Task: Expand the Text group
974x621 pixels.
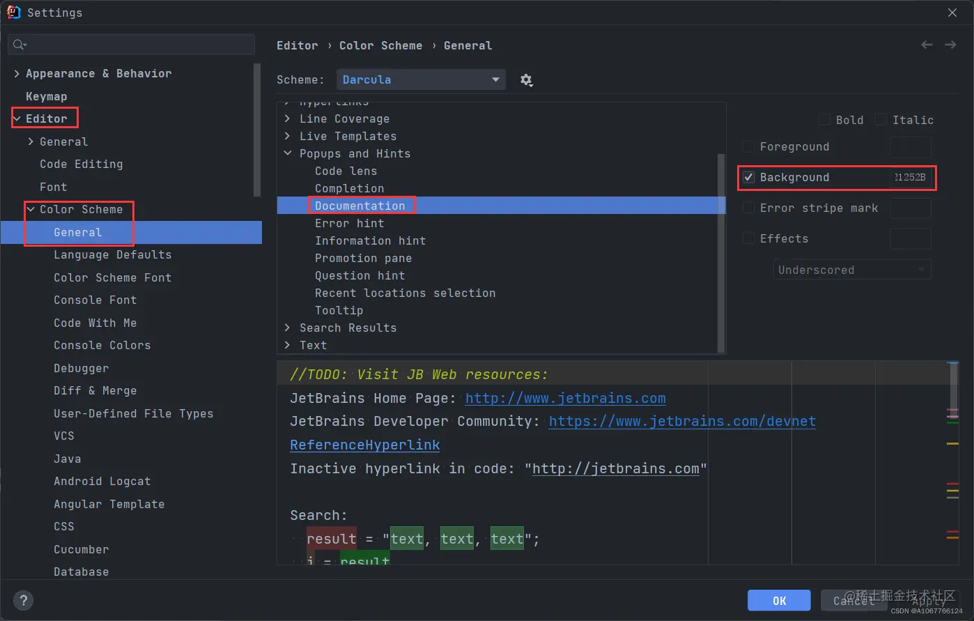Action: point(288,345)
